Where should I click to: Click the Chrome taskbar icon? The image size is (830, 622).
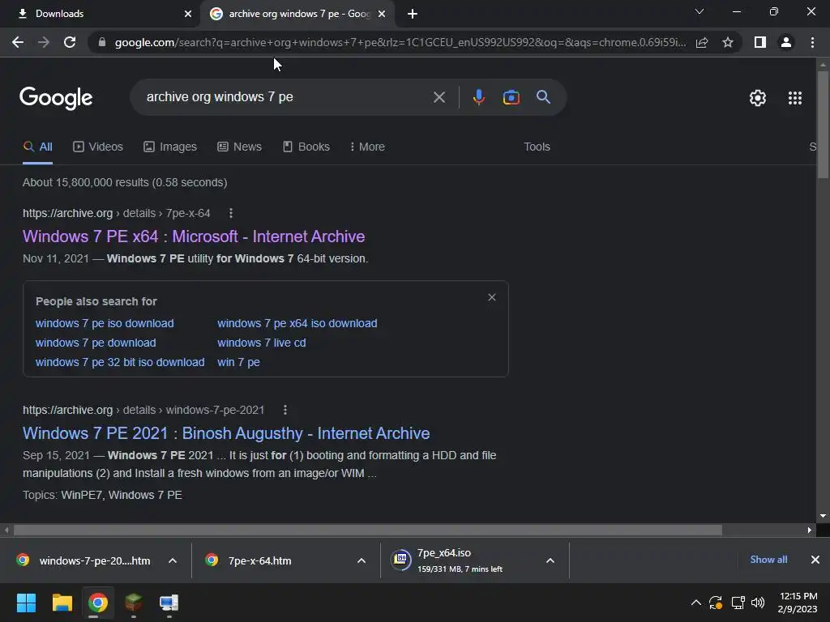[x=98, y=603]
